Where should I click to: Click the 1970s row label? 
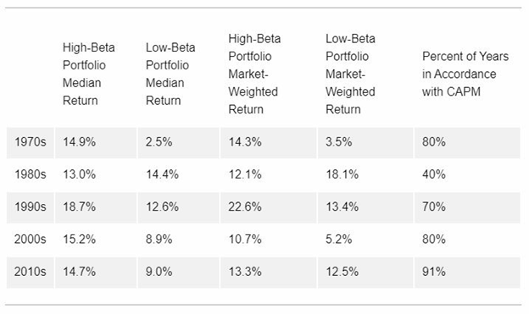pyautogui.click(x=30, y=142)
